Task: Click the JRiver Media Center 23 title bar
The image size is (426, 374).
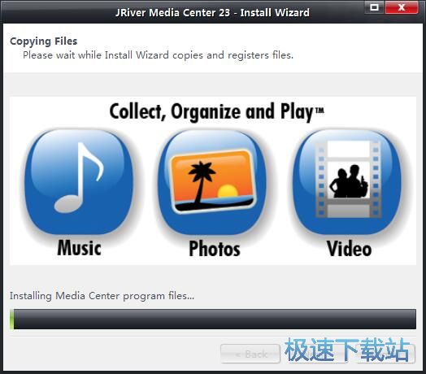Action: (212, 12)
